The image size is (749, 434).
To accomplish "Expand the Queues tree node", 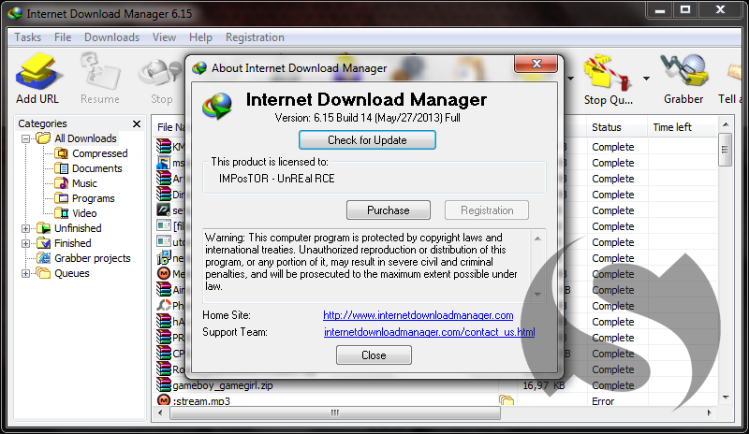I will tap(26, 273).
